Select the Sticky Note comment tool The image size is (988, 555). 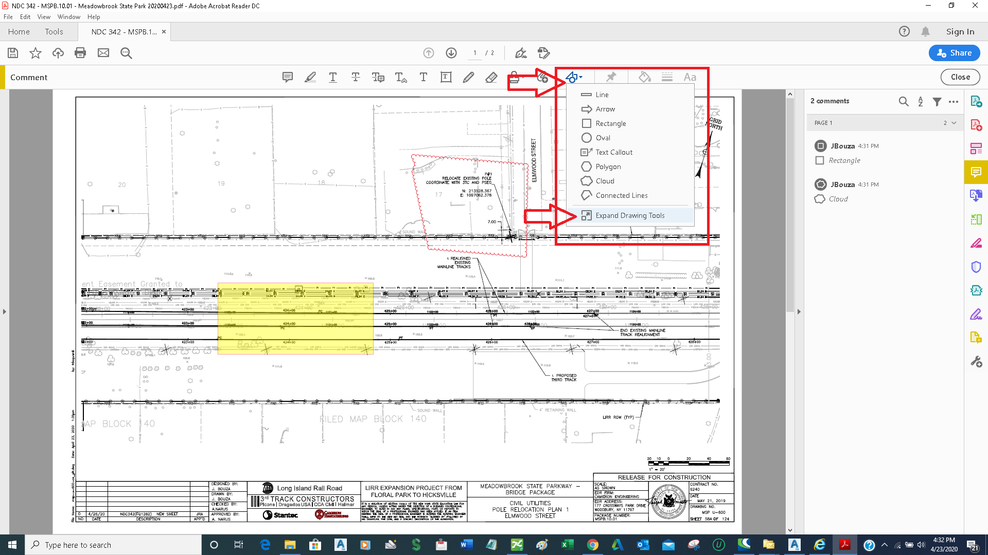pyautogui.click(x=288, y=77)
